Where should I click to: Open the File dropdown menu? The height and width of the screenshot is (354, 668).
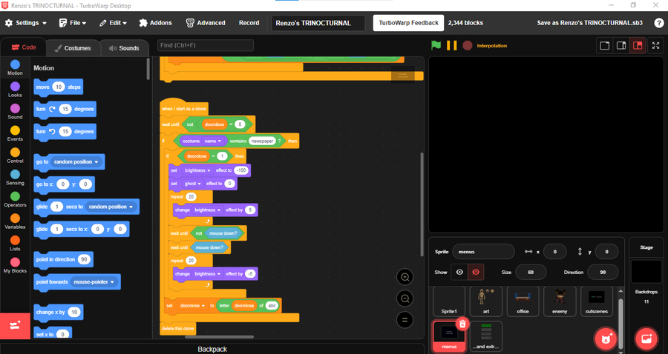[x=73, y=23]
